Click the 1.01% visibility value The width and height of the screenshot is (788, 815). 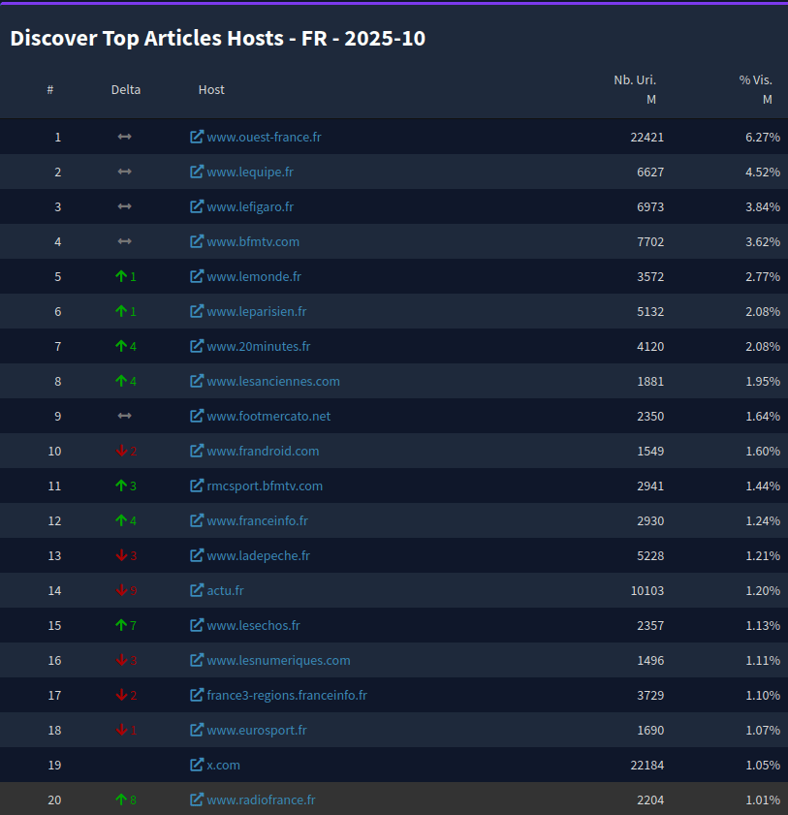click(763, 799)
